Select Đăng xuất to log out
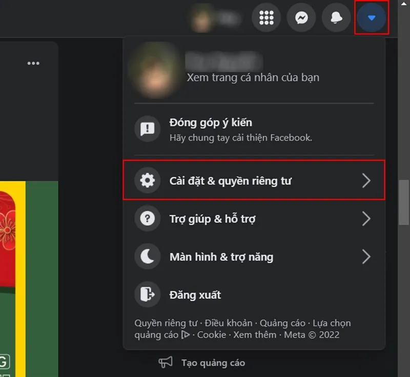The width and height of the screenshot is (410, 377). point(195,294)
